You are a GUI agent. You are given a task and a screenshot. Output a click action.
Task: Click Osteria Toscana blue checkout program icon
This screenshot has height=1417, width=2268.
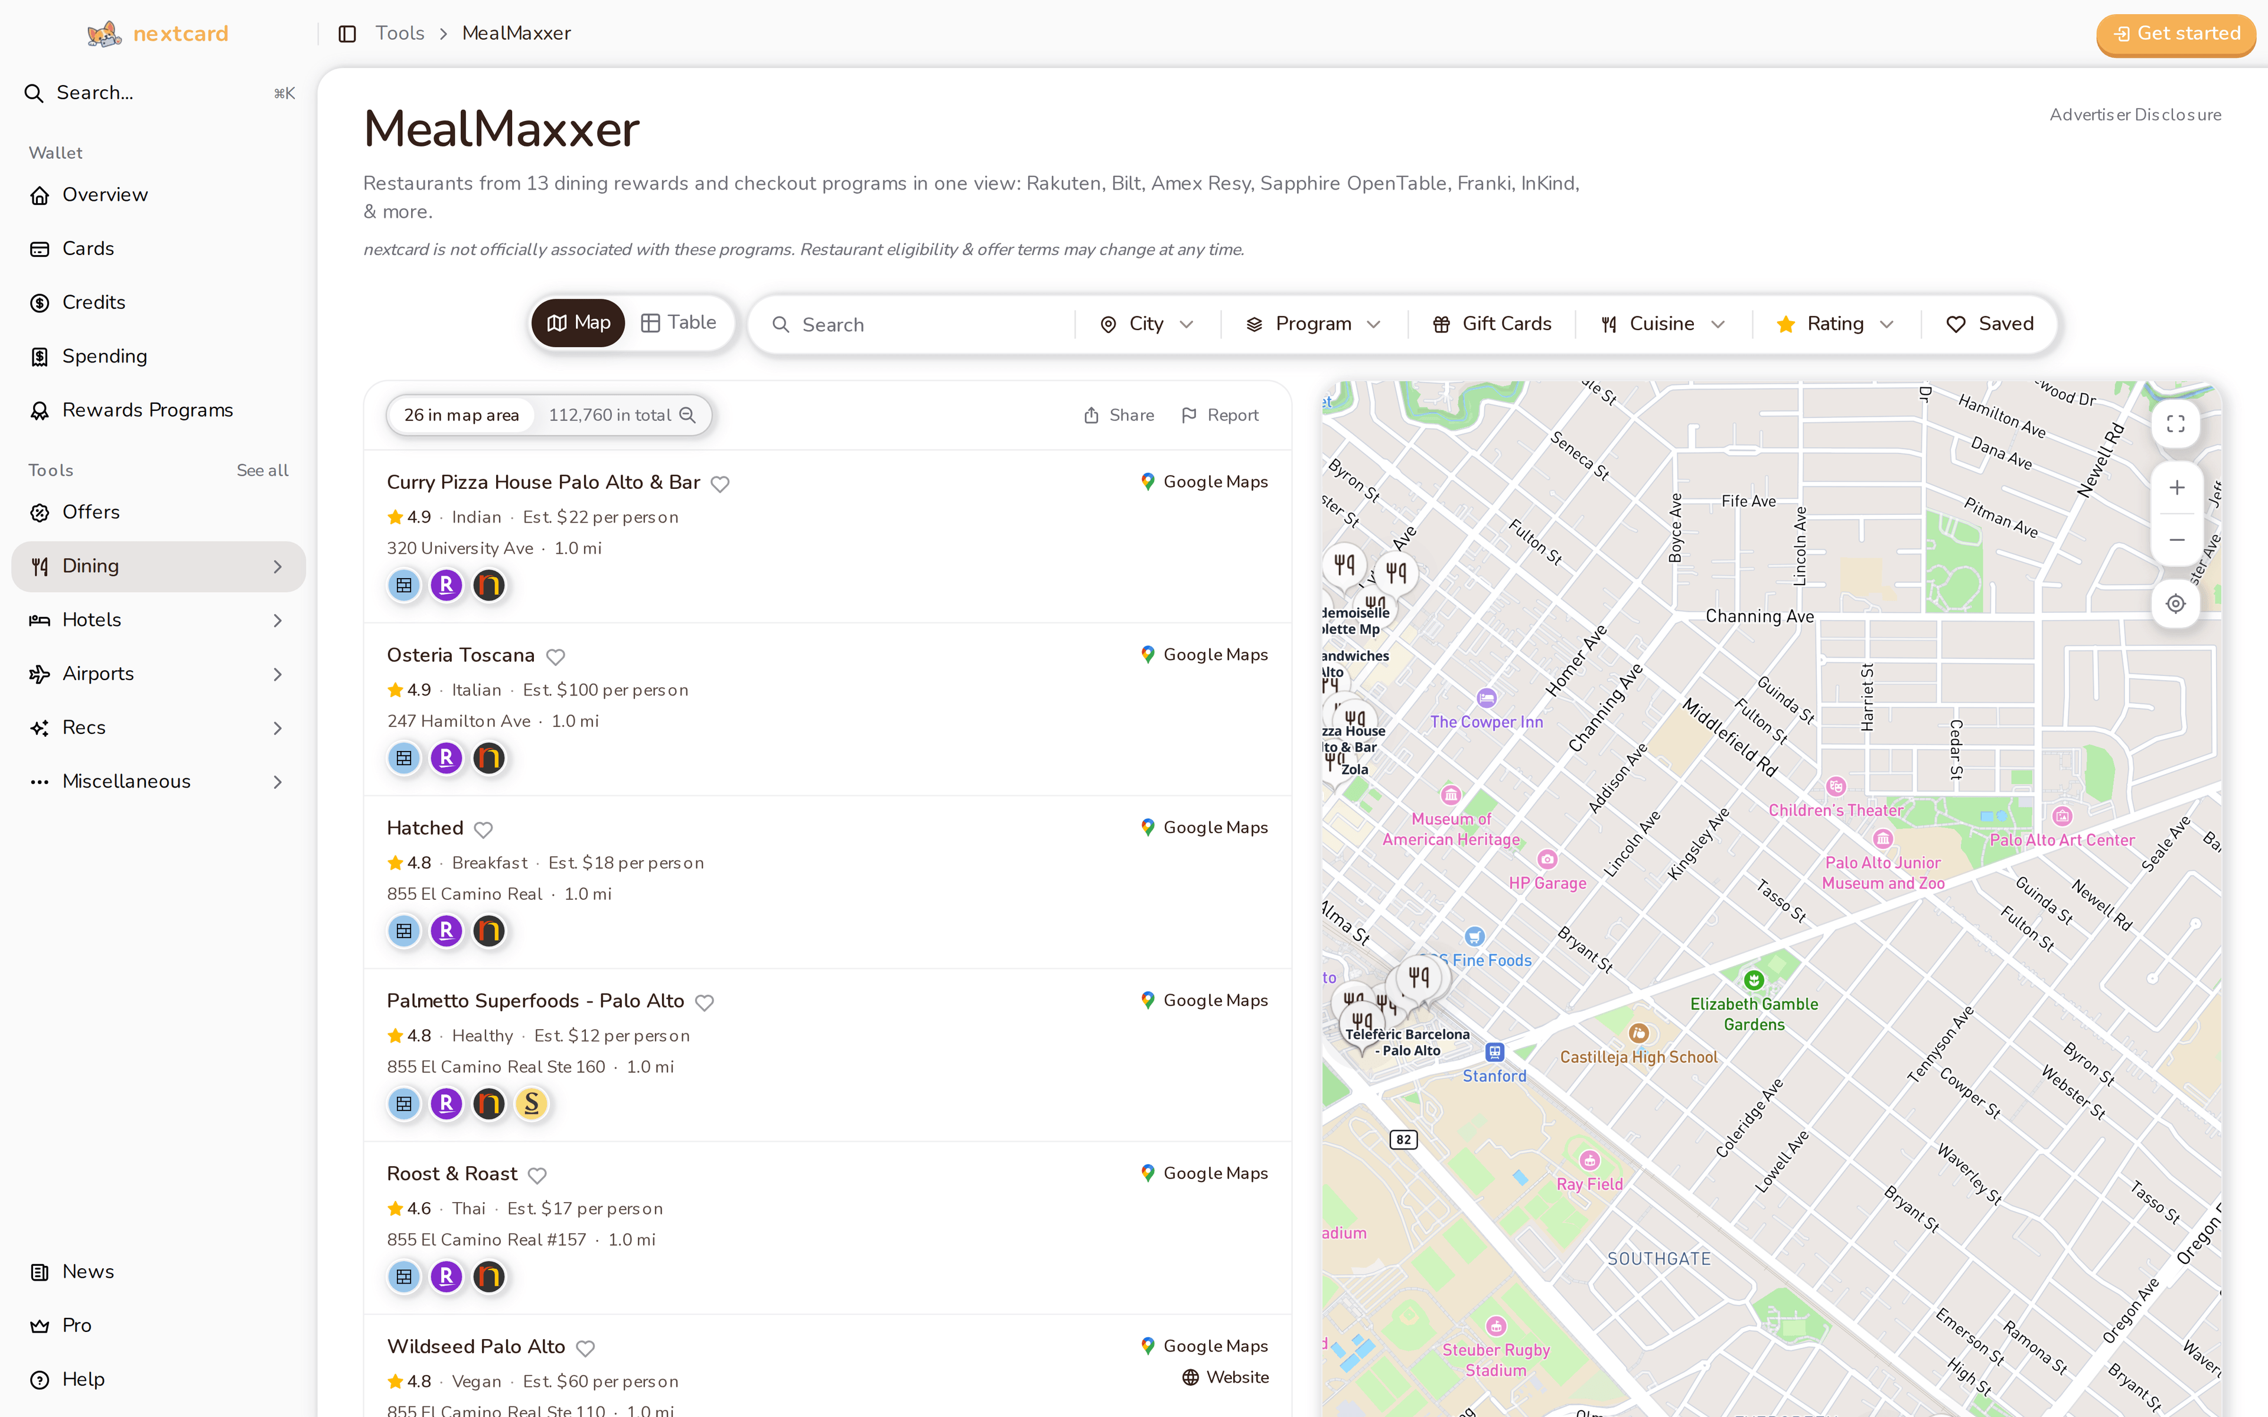click(x=404, y=758)
